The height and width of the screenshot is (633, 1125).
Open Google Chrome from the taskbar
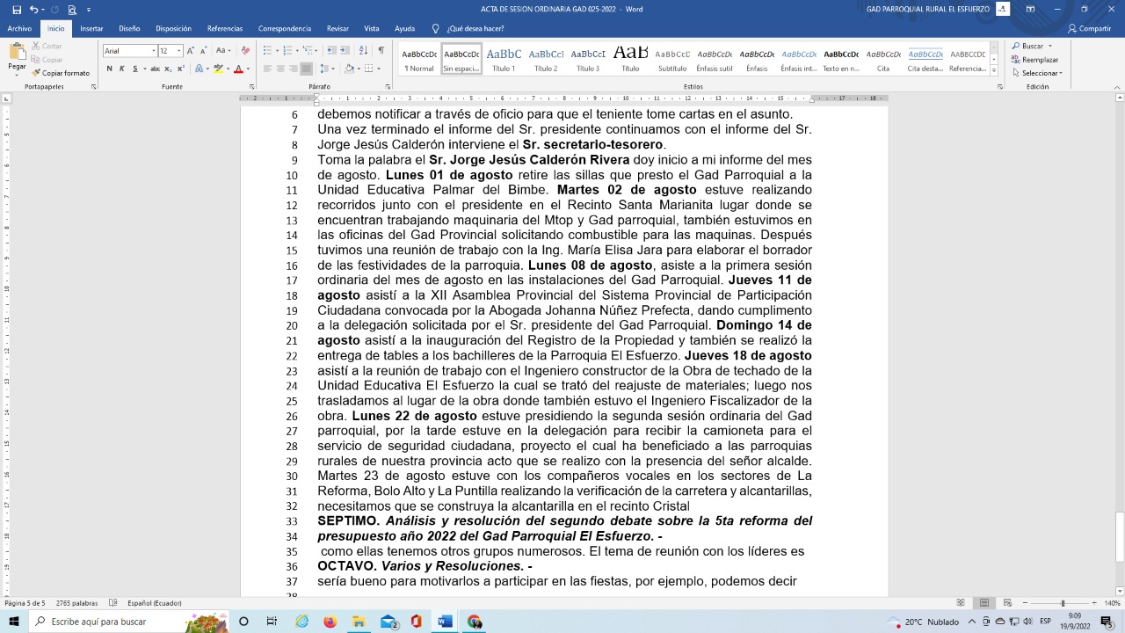click(x=475, y=622)
